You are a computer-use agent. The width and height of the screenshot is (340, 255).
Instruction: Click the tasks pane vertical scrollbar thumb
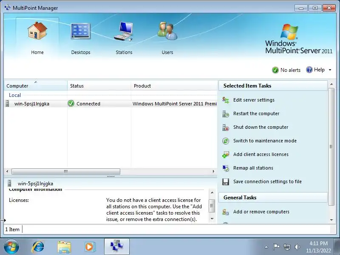pyautogui.click(x=331, y=147)
